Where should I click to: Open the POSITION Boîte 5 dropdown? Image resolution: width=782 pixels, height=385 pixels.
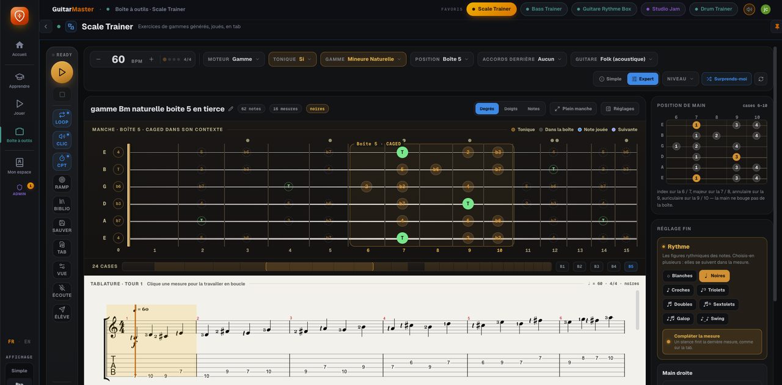click(x=442, y=59)
